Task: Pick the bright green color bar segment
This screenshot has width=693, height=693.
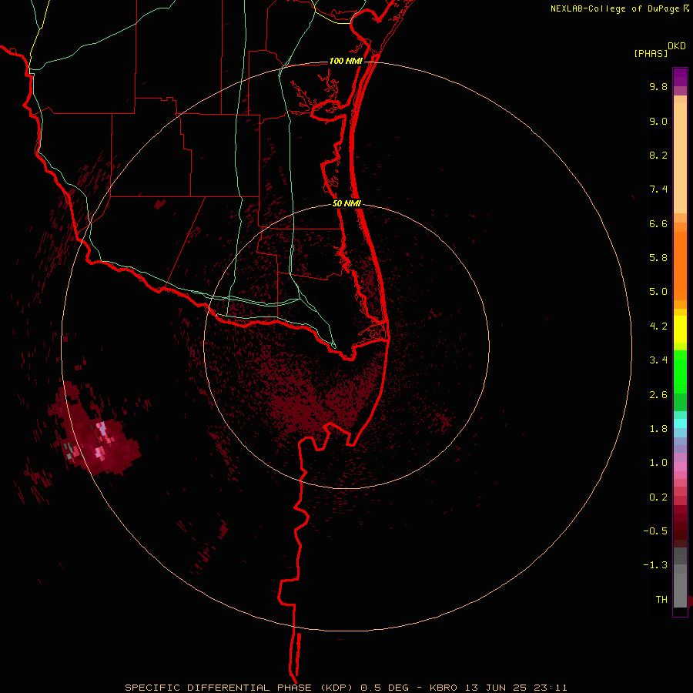Action: [x=680, y=371]
